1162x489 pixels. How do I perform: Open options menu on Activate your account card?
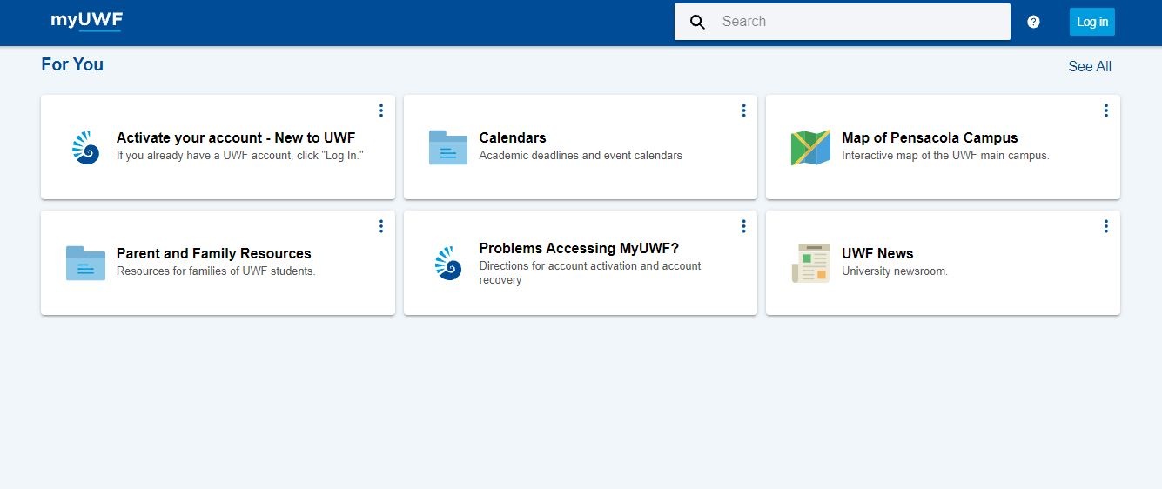pyautogui.click(x=380, y=111)
